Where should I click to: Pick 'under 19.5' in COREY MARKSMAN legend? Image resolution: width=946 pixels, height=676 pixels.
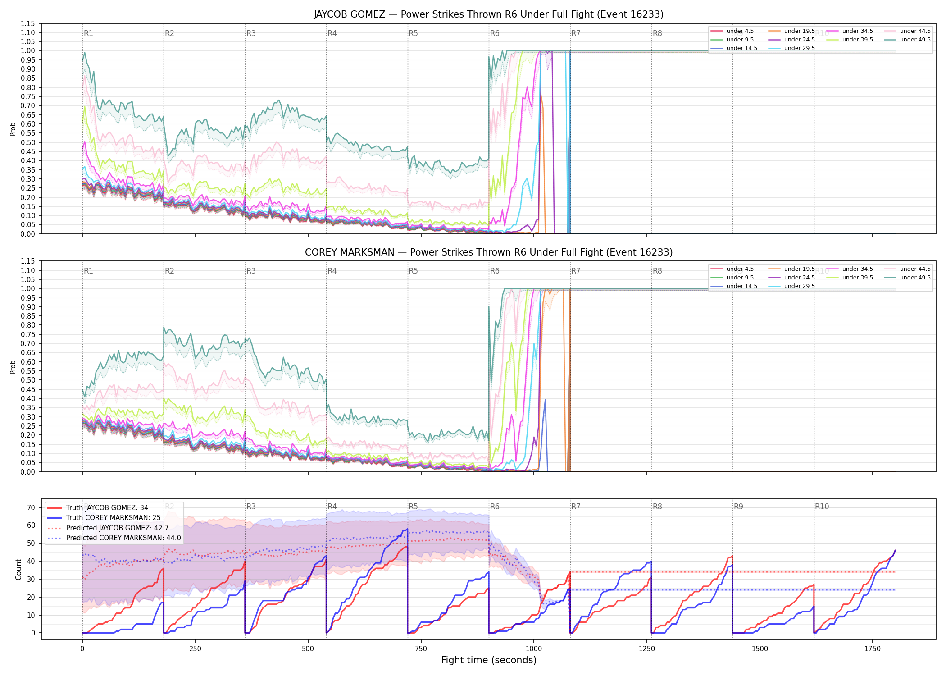[x=791, y=269]
